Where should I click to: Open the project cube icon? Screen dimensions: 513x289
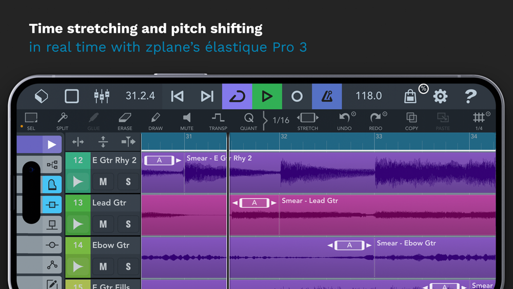[42, 96]
